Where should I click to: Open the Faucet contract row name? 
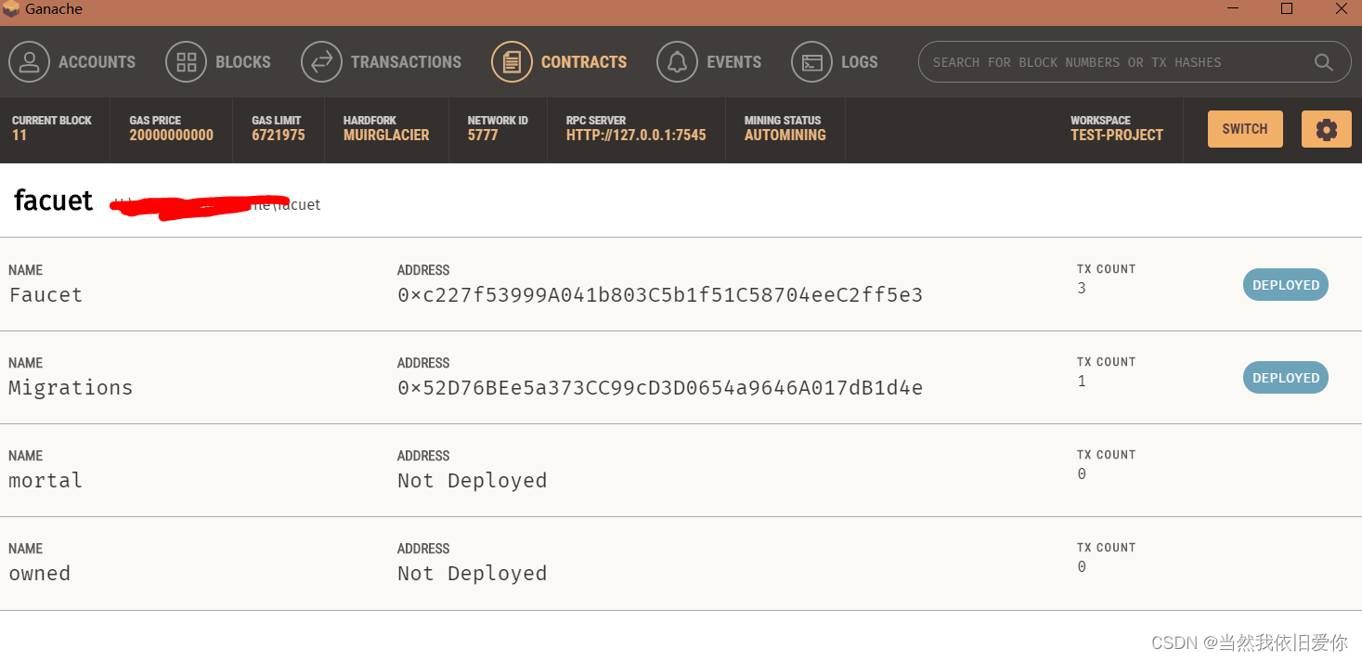45,295
